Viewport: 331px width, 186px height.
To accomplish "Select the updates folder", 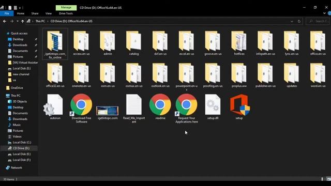I will (292, 75).
